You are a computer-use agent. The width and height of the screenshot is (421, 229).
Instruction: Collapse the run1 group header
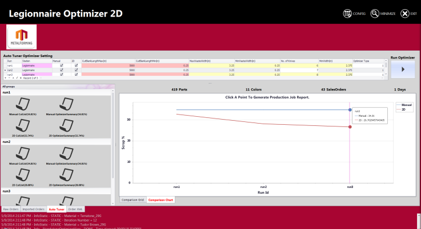(56, 92)
